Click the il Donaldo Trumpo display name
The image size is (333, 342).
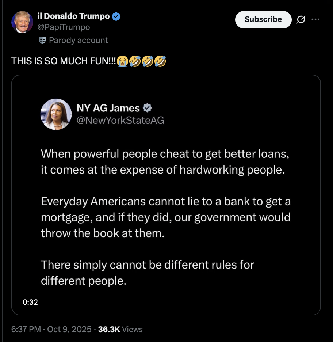74,16
